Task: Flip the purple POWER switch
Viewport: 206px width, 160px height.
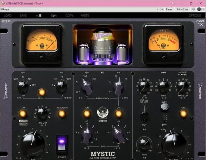Action: pyautogui.click(x=62, y=144)
